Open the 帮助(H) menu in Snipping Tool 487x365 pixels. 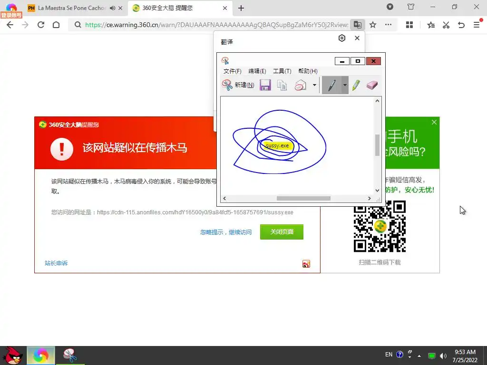pos(308,71)
